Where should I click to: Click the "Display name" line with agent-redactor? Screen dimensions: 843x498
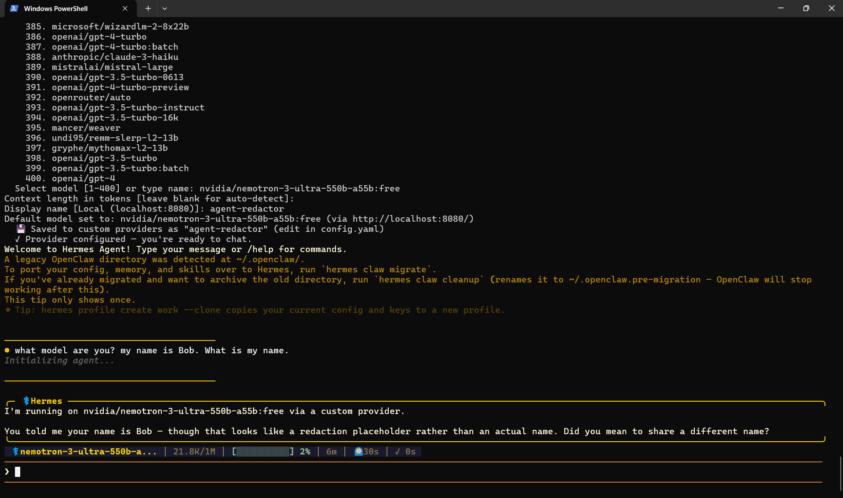(144, 209)
